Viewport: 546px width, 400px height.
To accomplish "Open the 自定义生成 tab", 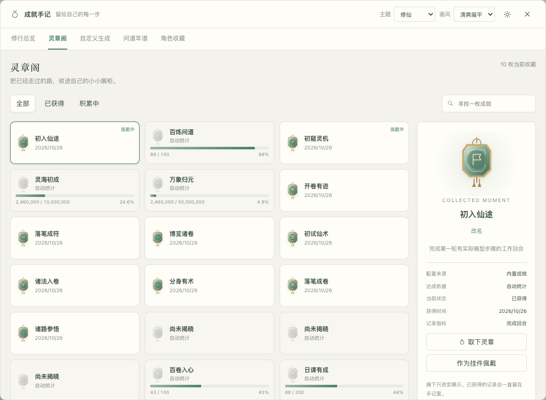I will tap(95, 38).
